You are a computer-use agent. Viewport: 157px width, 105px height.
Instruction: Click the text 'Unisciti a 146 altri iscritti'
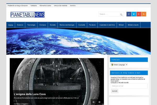coord(120,83)
